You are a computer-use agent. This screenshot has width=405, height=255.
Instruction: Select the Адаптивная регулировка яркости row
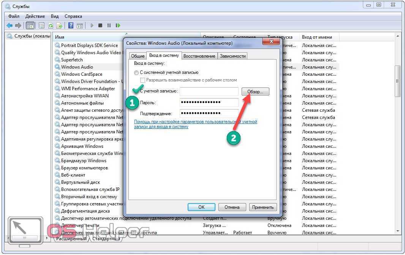point(88,139)
